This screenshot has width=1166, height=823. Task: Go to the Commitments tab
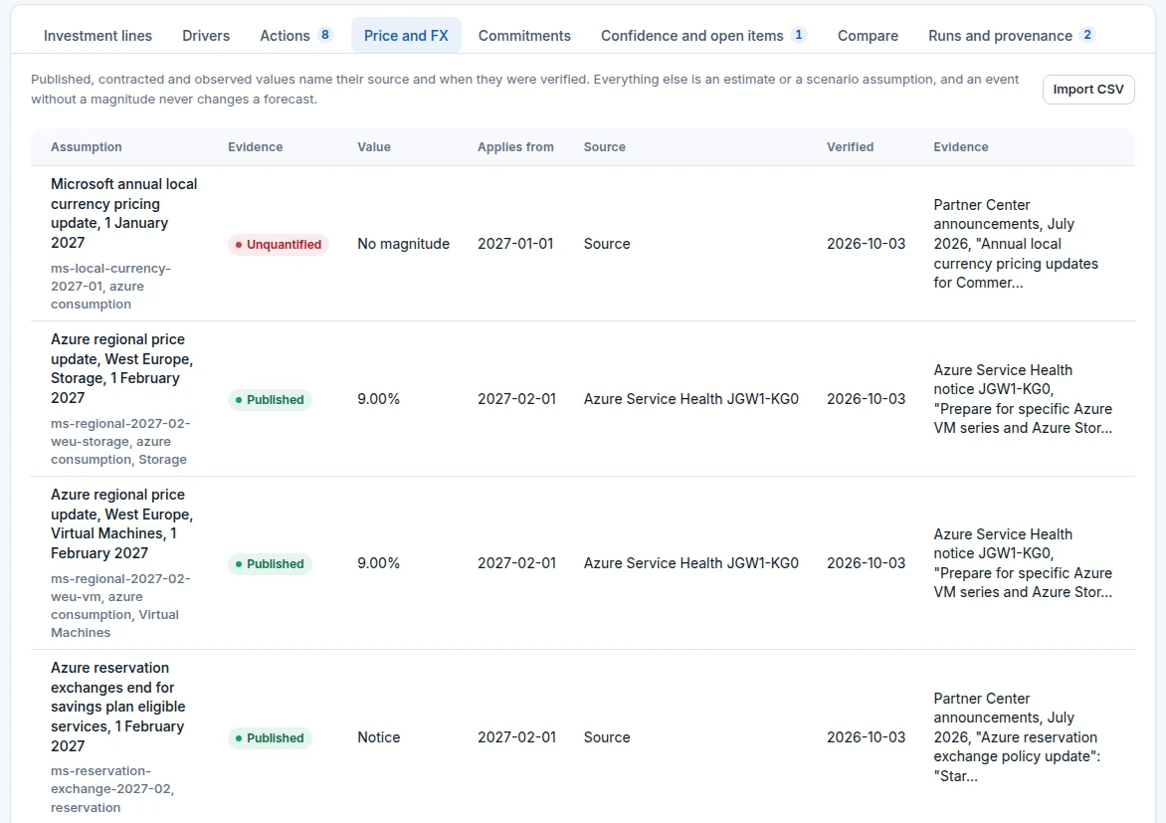tap(524, 36)
